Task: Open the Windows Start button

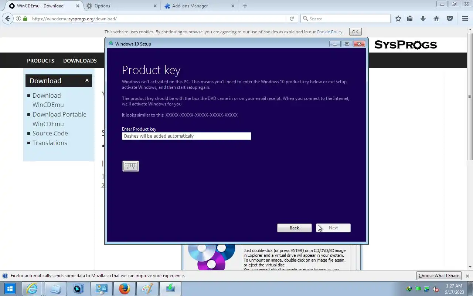Action: click(10, 289)
